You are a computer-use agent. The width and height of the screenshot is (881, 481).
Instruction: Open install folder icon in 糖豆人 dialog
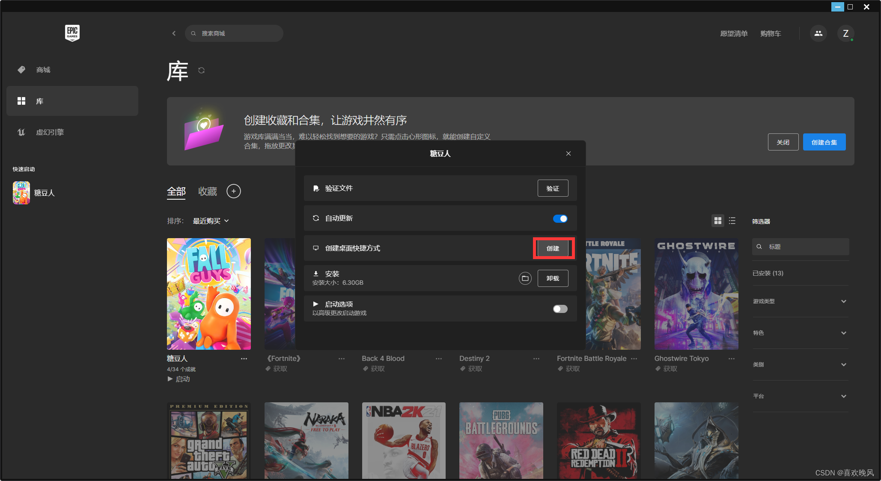[525, 278]
